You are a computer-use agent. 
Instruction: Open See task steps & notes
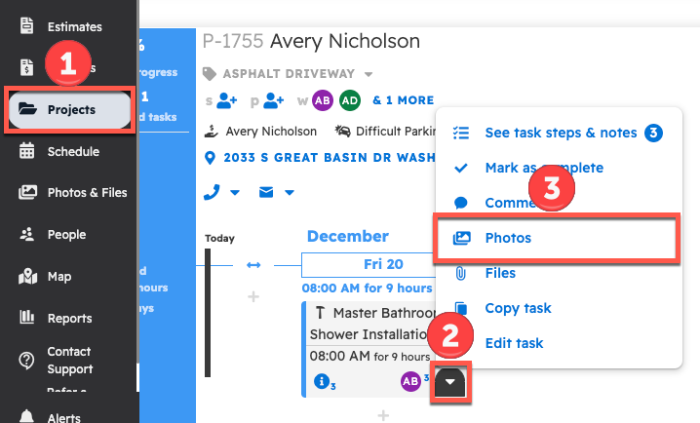[x=560, y=133]
